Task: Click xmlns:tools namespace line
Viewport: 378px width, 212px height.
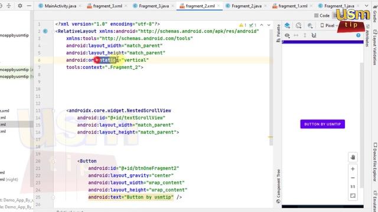Action: pyautogui.click(x=129, y=38)
